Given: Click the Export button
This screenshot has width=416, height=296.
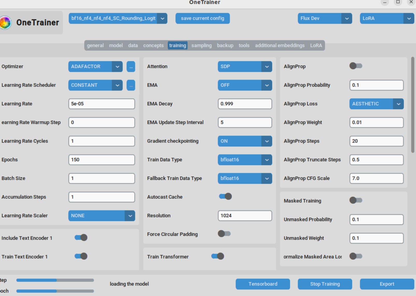Looking at the screenshot, I should pyautogui.click(x=387, y=284).
